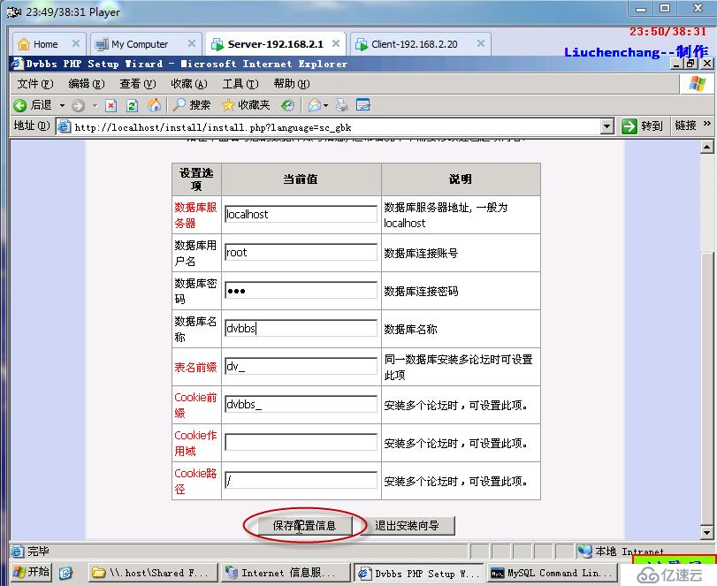Image resolution: width=717 pixels, height=586 pixels.
Task: Click the IE Forward arrow icon
Action: (x=78, y=105)
